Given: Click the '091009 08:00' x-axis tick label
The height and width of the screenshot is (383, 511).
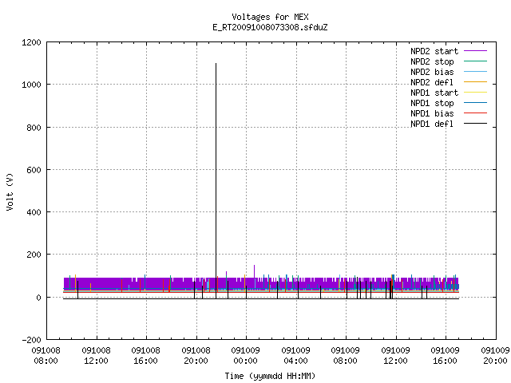Looking at the screenshot, I should [x=345, y=356].
